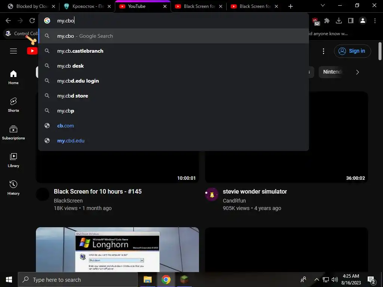This screenshot has height=287, width=383.
Task: Open a new browser tab
Action: coord(290,6)
